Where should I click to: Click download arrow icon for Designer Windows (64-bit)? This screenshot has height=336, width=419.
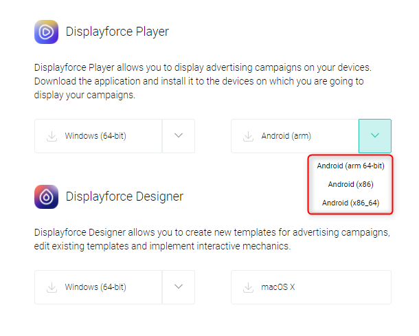click(x=52, y=288)
